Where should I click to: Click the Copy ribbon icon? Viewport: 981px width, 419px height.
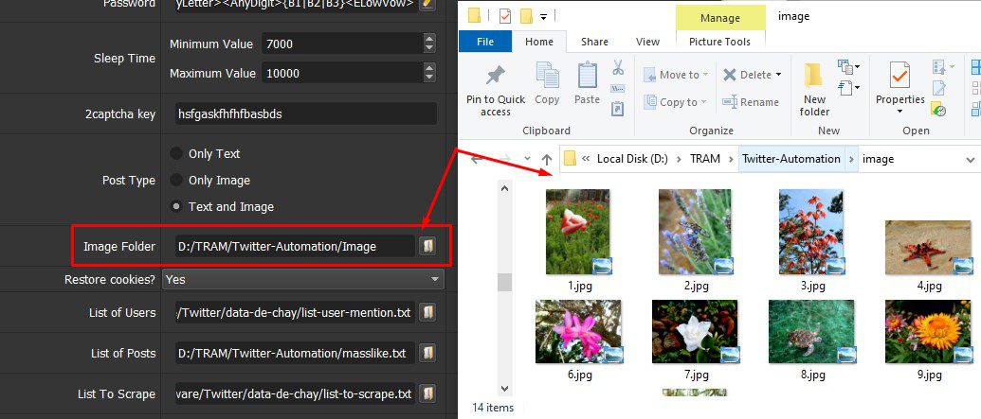(x=547, y=75)
